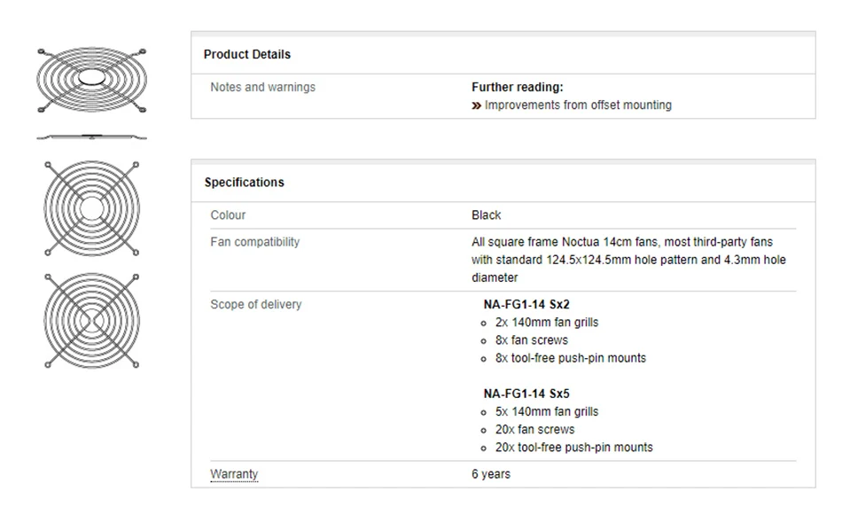Select the fan grill image with crossed center wires
Image resolution: width=842 pixels, height=507 pixels.
[x=91, y=320]
